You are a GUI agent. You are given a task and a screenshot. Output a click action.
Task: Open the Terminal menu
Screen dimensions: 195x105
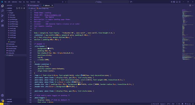33,2
